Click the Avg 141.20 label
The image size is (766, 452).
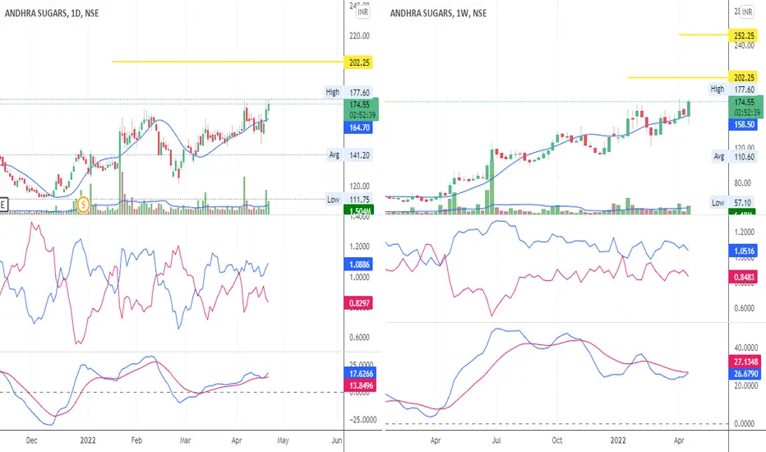tap(350, 155)
